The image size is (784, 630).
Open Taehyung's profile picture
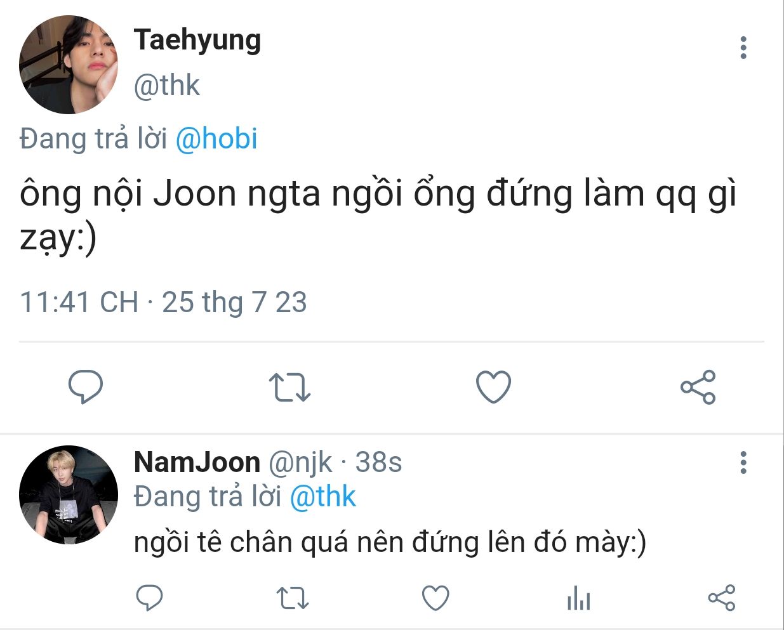point(69,65)
